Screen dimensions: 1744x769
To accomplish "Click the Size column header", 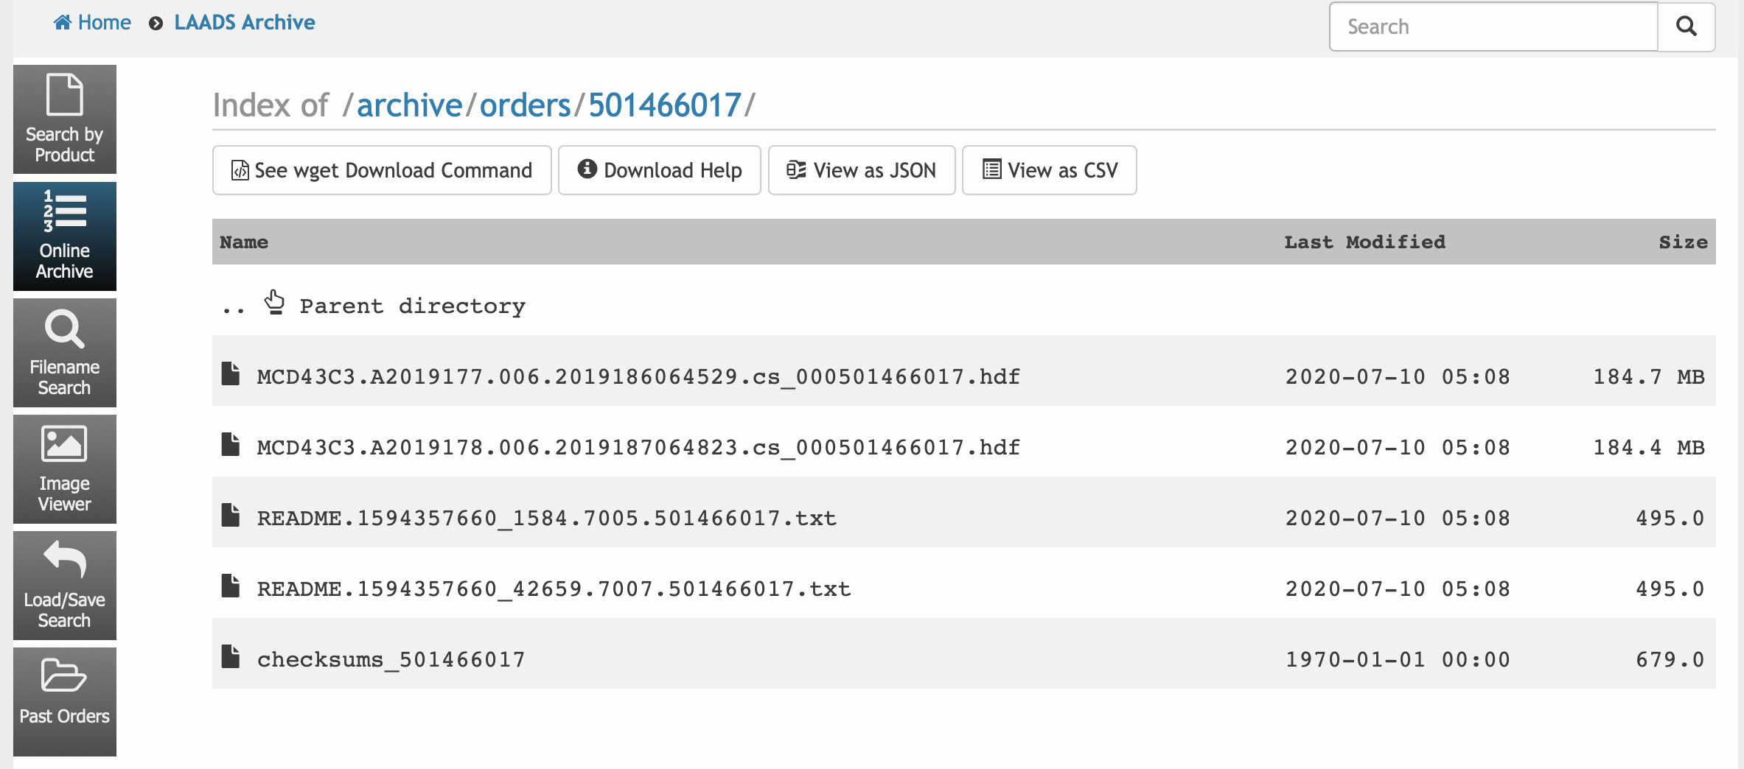I will click(x=1684, y=242).
